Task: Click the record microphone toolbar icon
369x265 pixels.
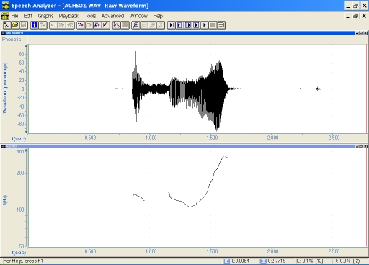Action: pos(6,25)
